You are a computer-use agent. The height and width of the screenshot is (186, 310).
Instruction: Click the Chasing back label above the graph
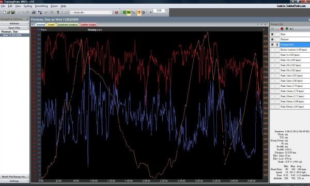(x=95, y=30)
